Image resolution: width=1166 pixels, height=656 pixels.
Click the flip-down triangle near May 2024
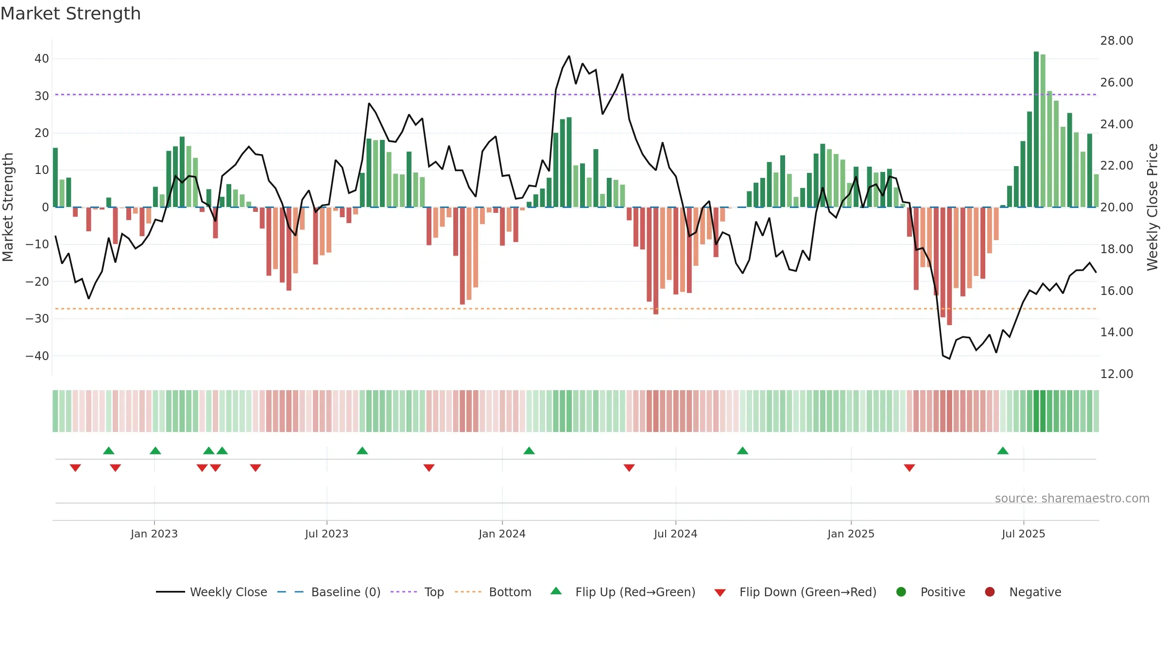click(629, 468)
